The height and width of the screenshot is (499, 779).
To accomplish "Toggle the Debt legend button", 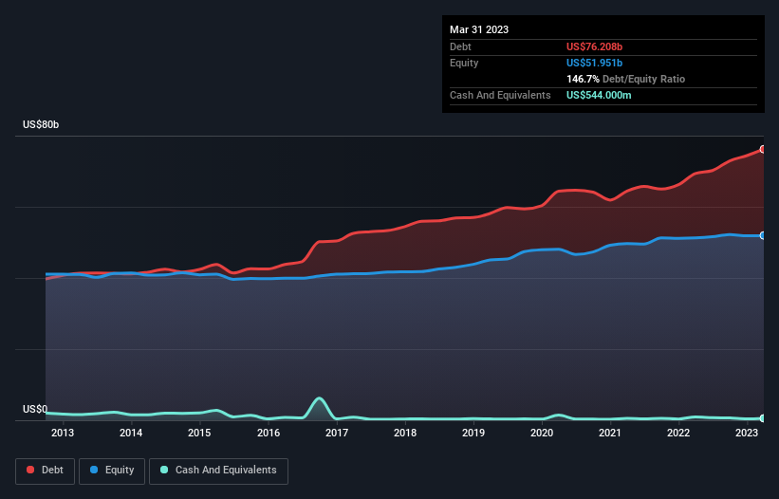I will coord(46,471).
